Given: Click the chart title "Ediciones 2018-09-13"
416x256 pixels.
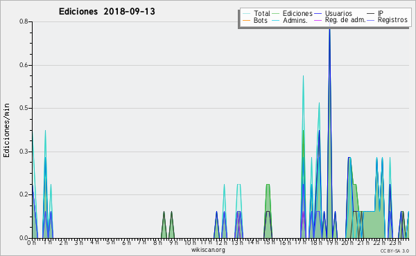Looking at the screenshot, I should pyautogui.click(x=107, y=12).
